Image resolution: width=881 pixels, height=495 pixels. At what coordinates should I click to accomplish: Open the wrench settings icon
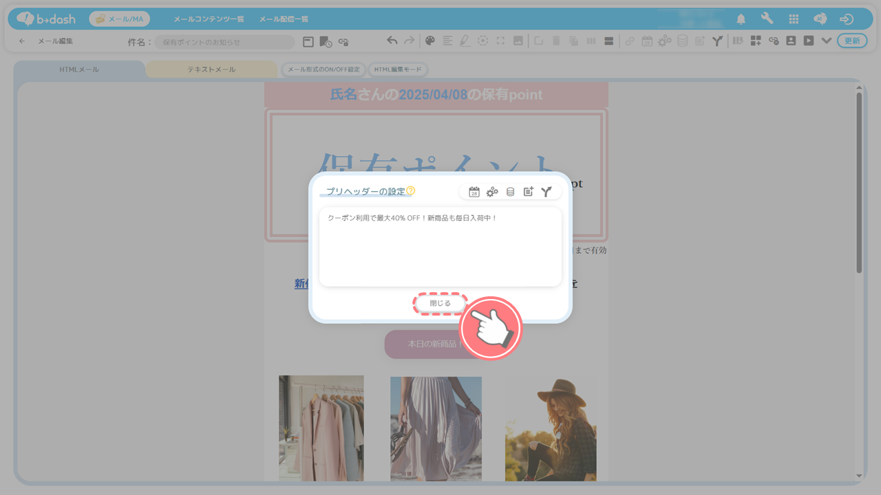tap(767, 19)
